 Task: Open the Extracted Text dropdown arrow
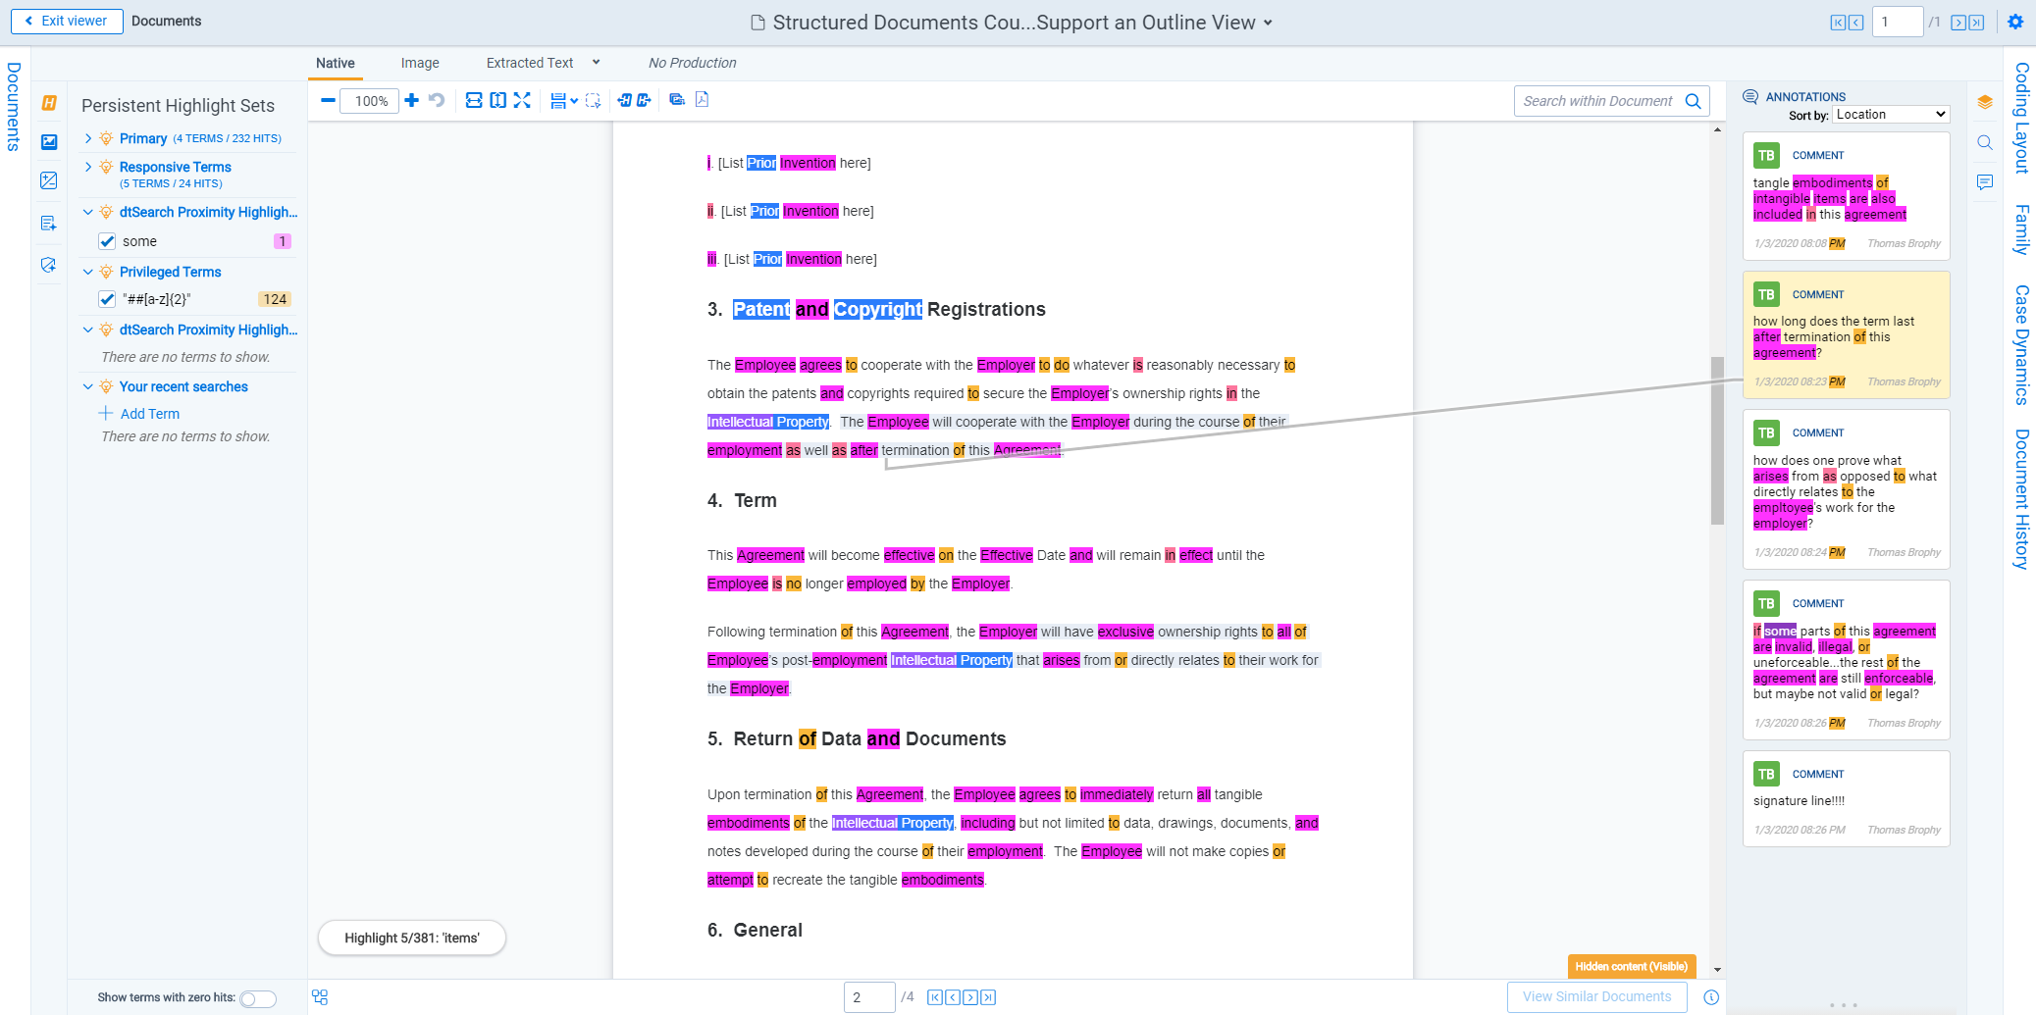point(596,63)
